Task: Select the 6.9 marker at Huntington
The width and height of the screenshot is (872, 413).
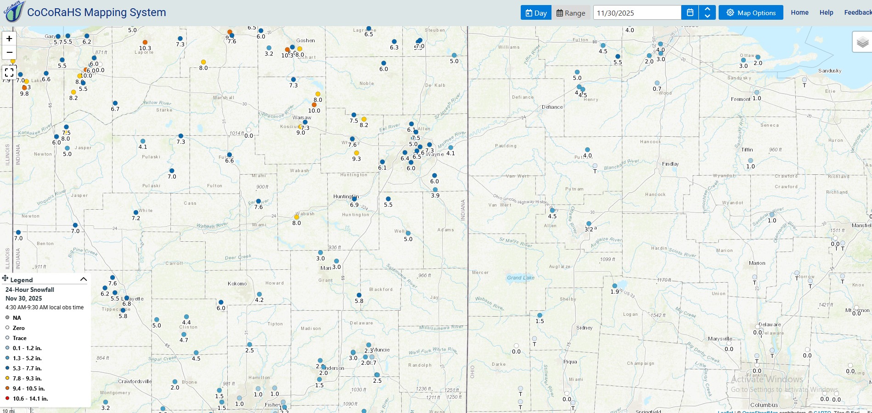Action: 354,199
